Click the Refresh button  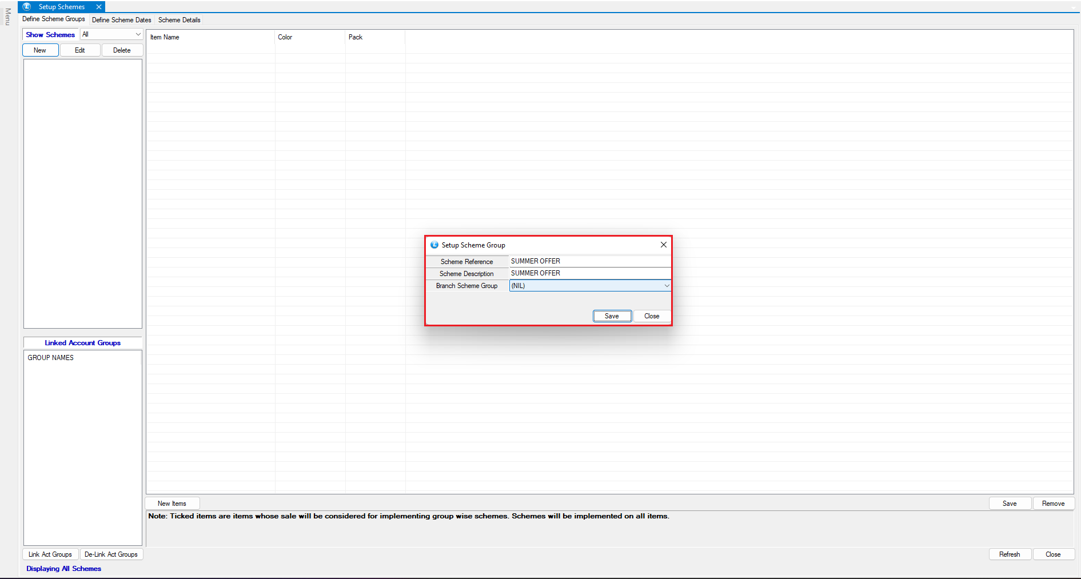click(1009, 554)
